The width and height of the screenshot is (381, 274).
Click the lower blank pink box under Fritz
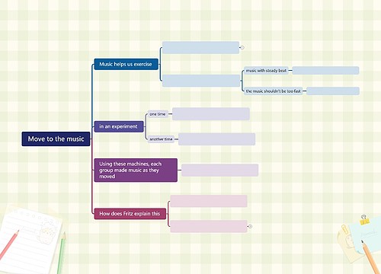[209, 226]
